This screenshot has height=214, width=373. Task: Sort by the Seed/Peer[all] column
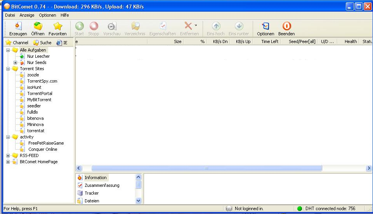[x=299, y=41]
